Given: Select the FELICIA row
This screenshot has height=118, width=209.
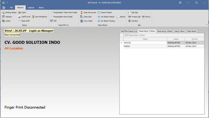Looking at the screenshot, I should pos(162,43).
